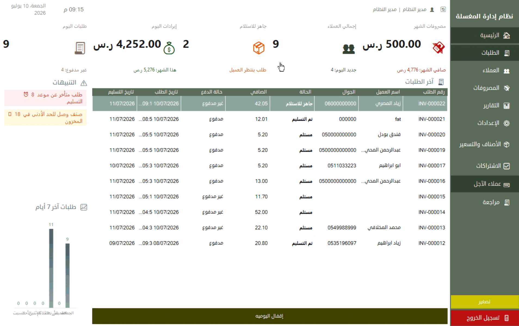Click the people icon in إجمالي العملاء card
The width and height of the screenshot is (519, 326).
pos(349,49)
